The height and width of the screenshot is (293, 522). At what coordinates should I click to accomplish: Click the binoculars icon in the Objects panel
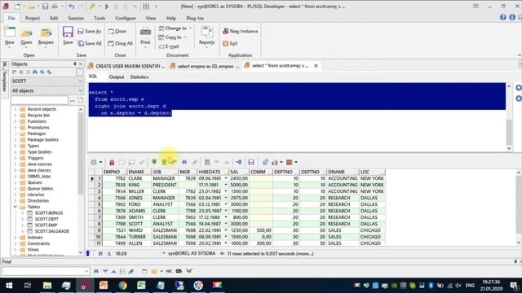coord(35,72)
